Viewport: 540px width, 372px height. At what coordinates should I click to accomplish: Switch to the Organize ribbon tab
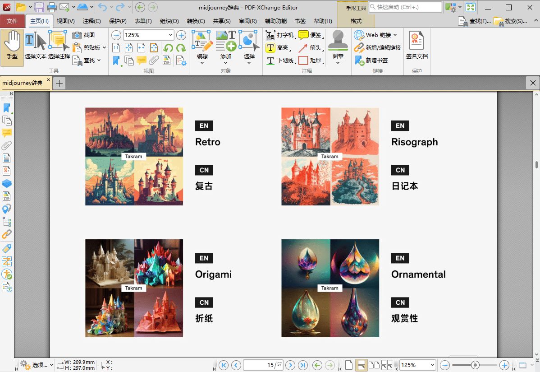pyautogui.click(x=169, y=21)
